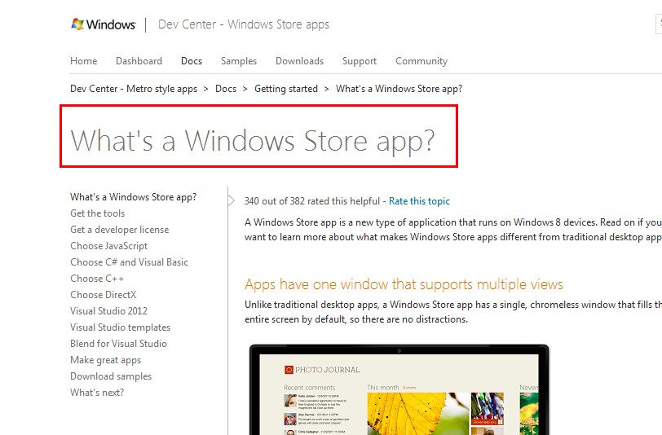Click the Windows logo in the header
Viewport: 662px width, 435px height.
pos(104,24)
